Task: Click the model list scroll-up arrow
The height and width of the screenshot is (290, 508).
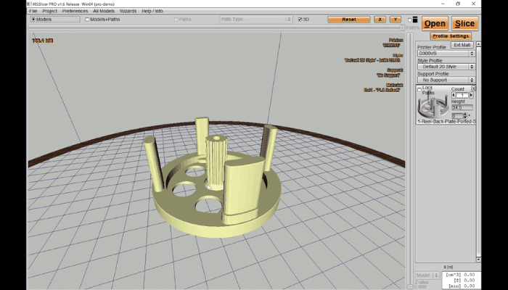Action: [478, 44]
